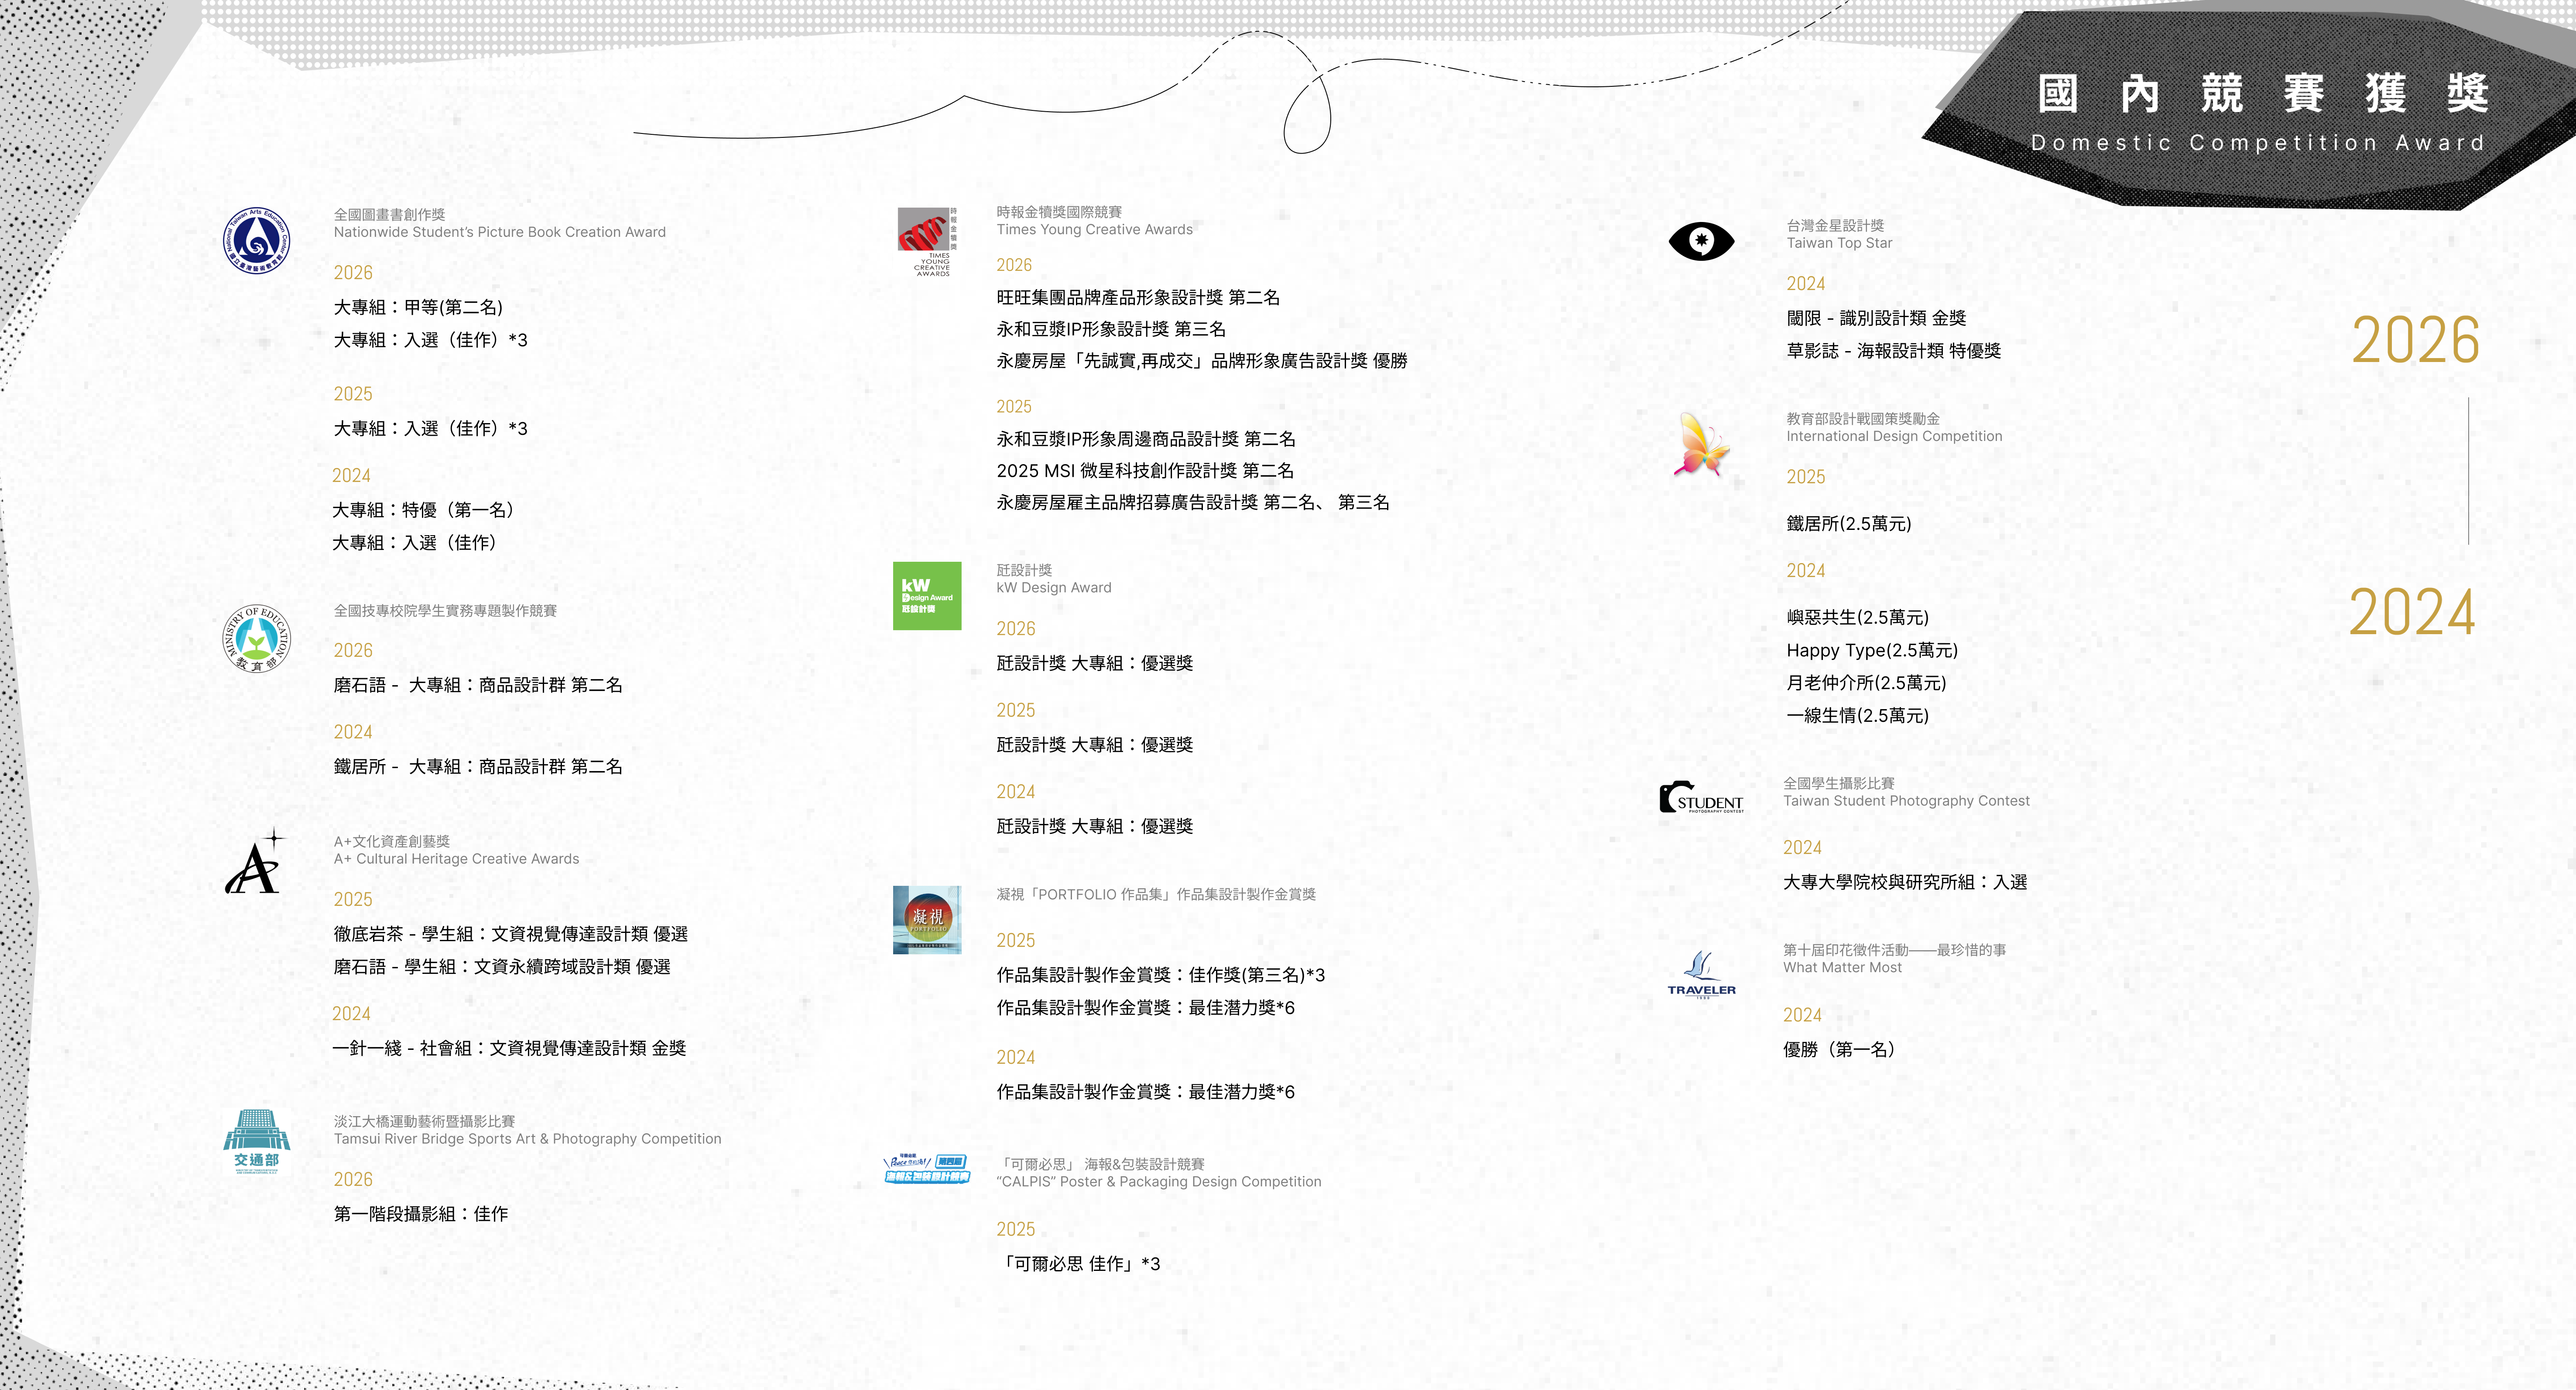The height and width of the screenshot is (1390, 2576).
Task: Click '月老仲介所(2.5萬元)' entry
Action: point(1867,683)
